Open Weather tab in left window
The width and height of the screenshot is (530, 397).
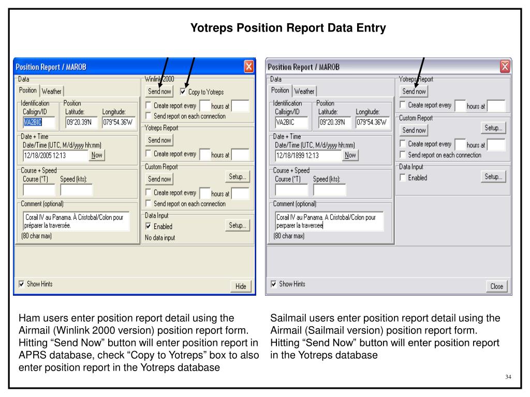51,91
